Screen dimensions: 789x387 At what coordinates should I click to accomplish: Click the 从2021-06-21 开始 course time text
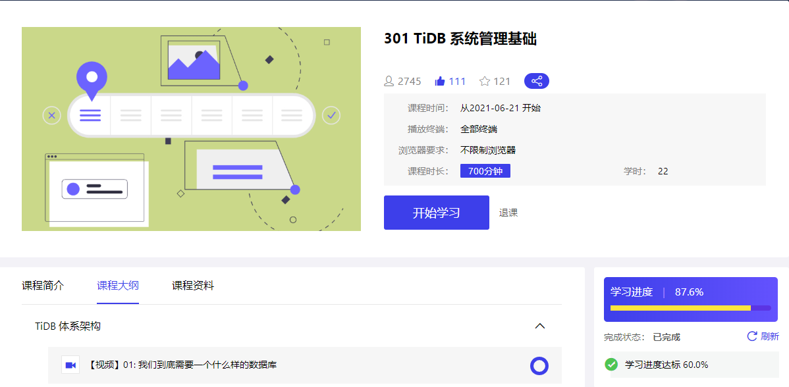pyautogui.click(x=501, y=107)
